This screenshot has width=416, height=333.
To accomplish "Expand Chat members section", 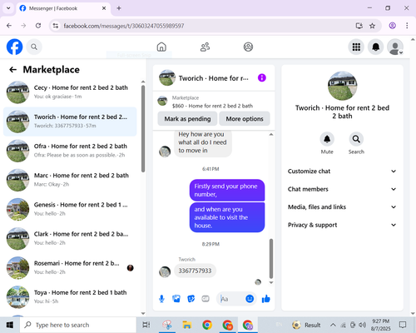I will [342, 189].
